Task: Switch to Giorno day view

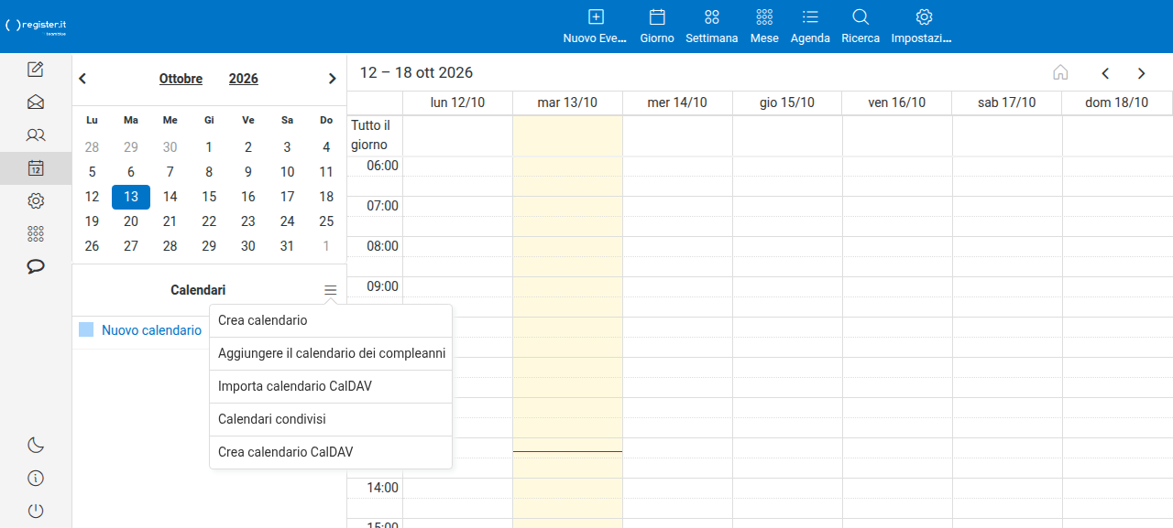Action: [657, 27]
